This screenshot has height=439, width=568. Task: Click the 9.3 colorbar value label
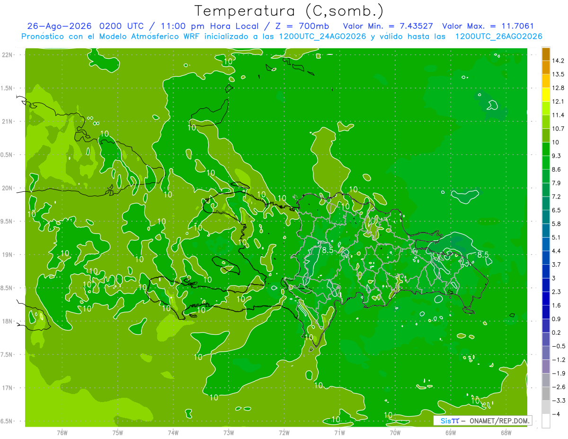pyautogui.click(x=557, y=156)
